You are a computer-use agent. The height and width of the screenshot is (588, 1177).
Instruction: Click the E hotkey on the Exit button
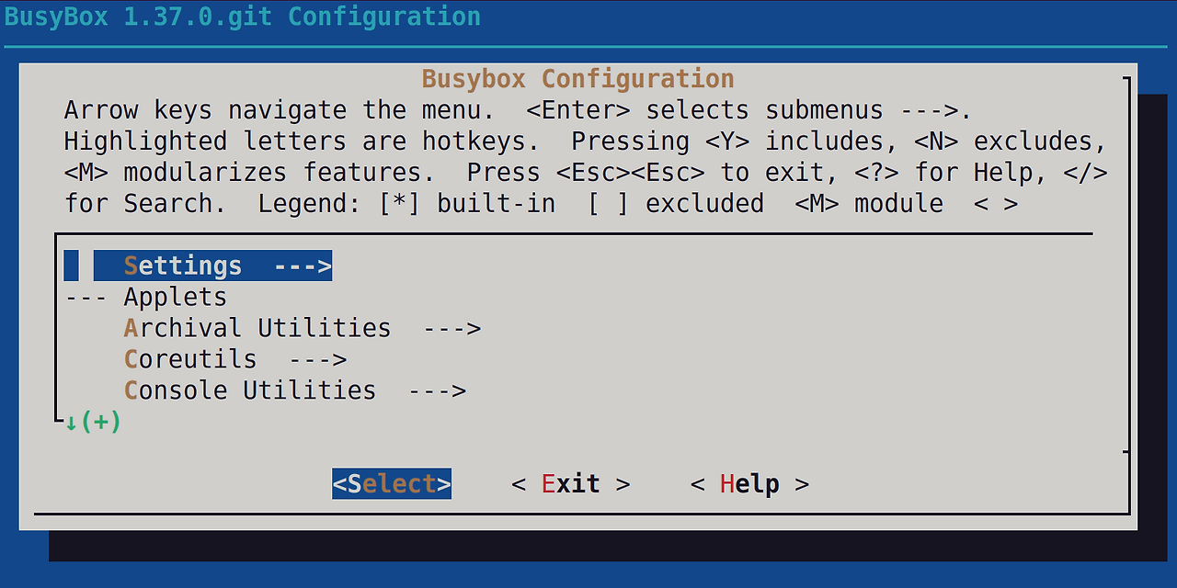tap(549, 483)
